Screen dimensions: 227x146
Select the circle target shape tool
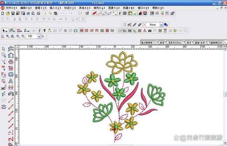(x=11, y=62)
